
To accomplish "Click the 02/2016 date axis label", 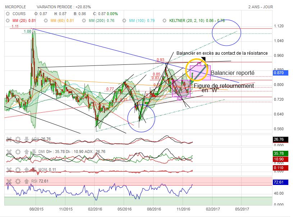I will tap(95, 209).
